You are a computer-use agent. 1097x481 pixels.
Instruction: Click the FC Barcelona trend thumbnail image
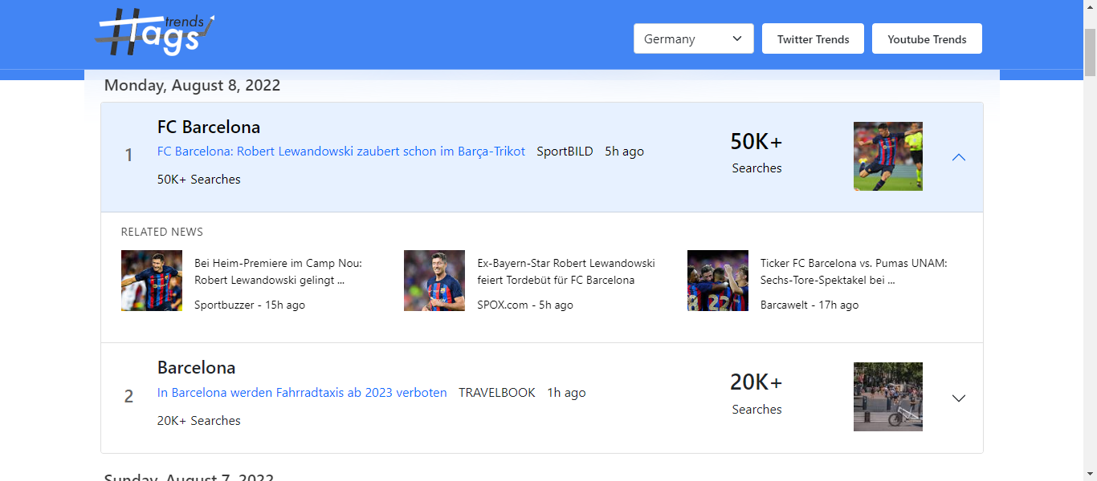[887, 156]
